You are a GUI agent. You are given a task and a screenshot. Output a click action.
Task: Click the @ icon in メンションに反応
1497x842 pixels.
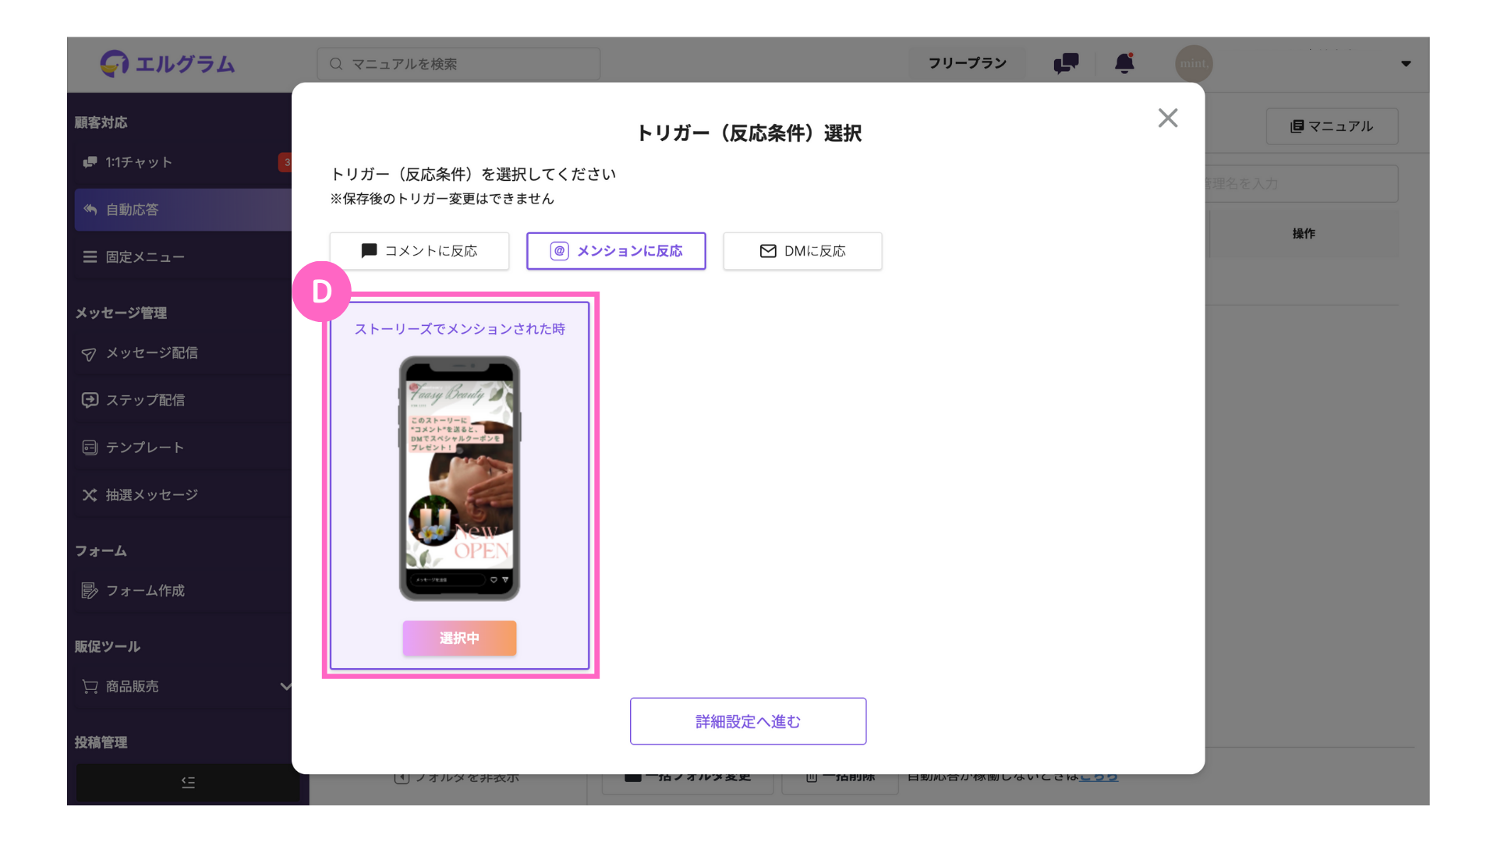(x=559, y=251)
